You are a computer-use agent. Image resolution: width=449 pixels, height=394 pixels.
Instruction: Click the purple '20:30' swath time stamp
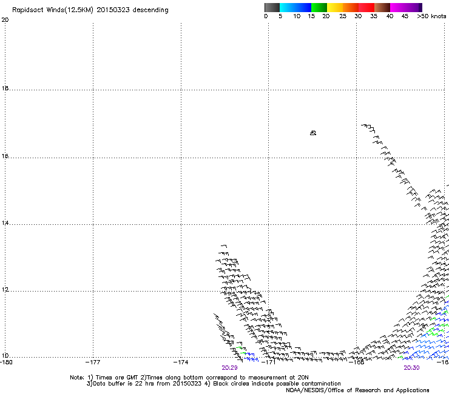(411, 368)
